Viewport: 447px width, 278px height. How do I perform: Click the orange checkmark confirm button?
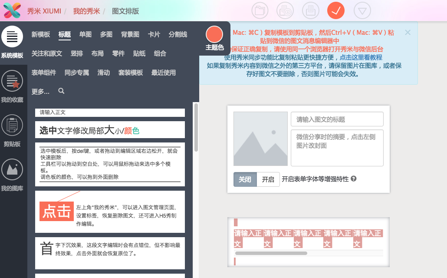(x=336, y=10)
